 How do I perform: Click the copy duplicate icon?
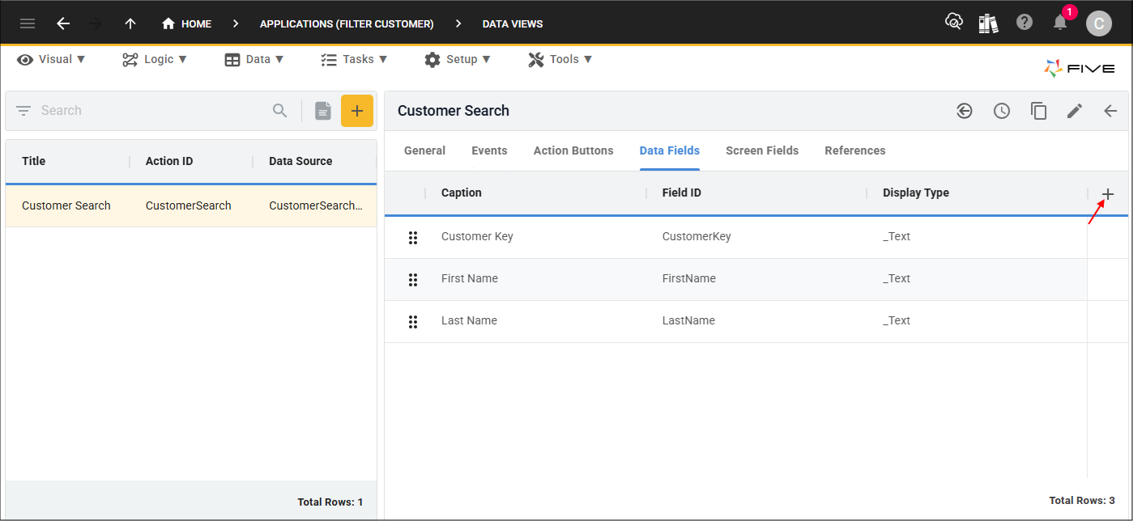point(1039,111)
